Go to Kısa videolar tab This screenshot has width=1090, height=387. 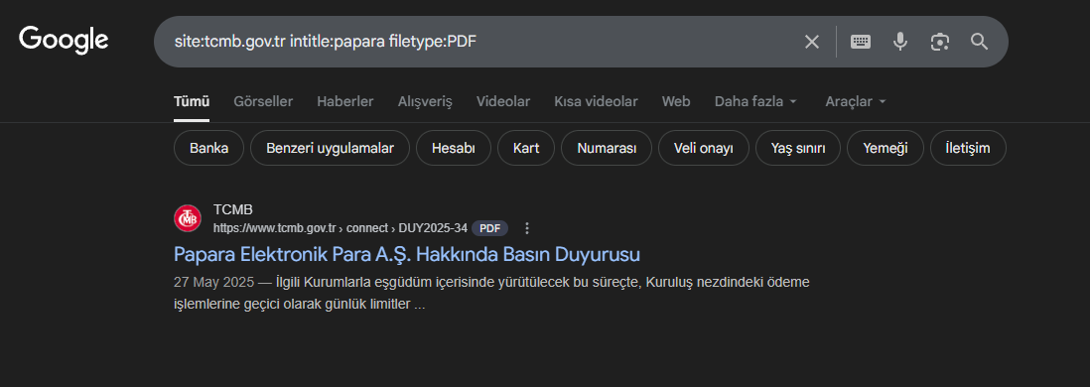596,101
